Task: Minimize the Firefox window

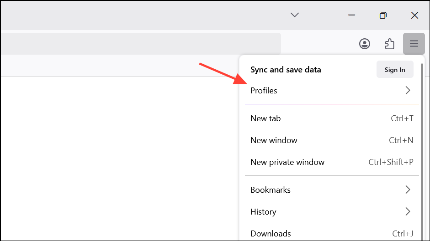Action: click(351, 15)
